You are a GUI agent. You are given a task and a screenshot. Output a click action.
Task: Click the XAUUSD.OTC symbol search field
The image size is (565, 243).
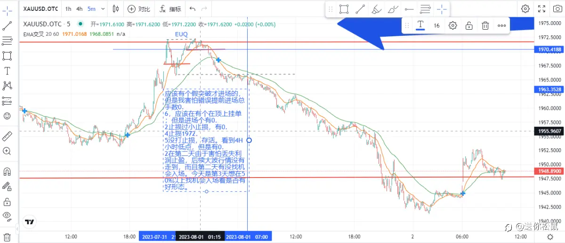(x=40, y=9)
